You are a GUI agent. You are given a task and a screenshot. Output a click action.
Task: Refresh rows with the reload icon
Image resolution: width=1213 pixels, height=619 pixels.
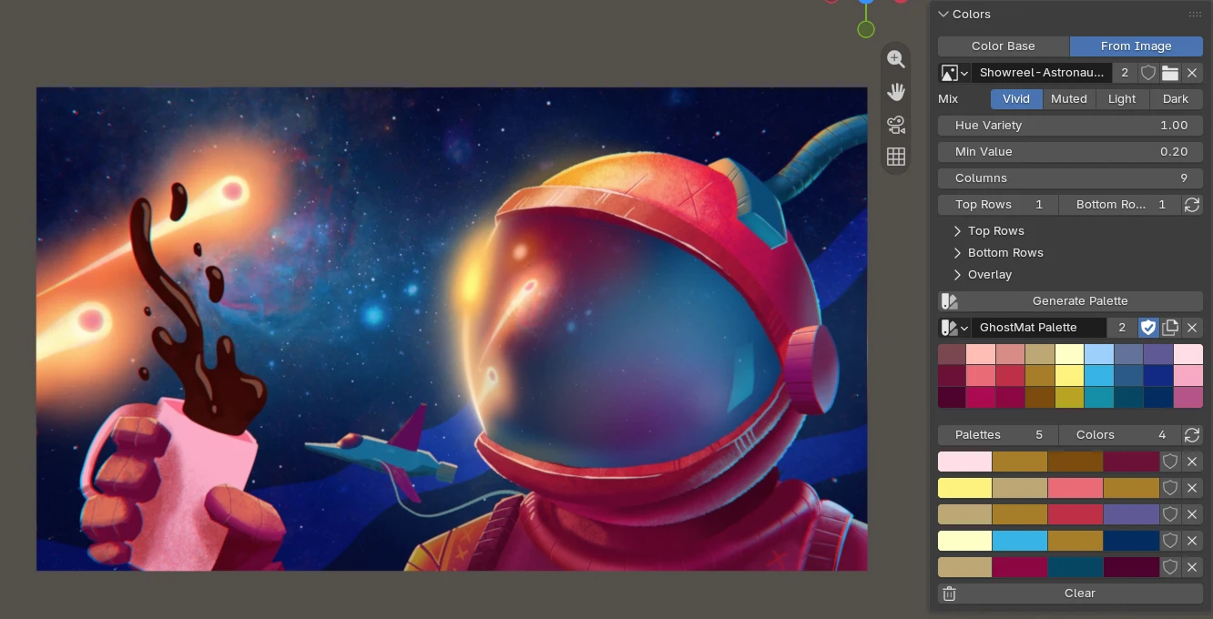tap(1192, 205)
